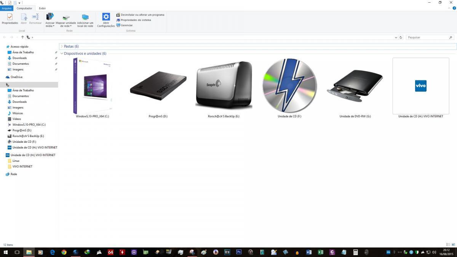Click the Pesquisar search field
The height and width of the screenshot is (257, 457).
point(430,37)
